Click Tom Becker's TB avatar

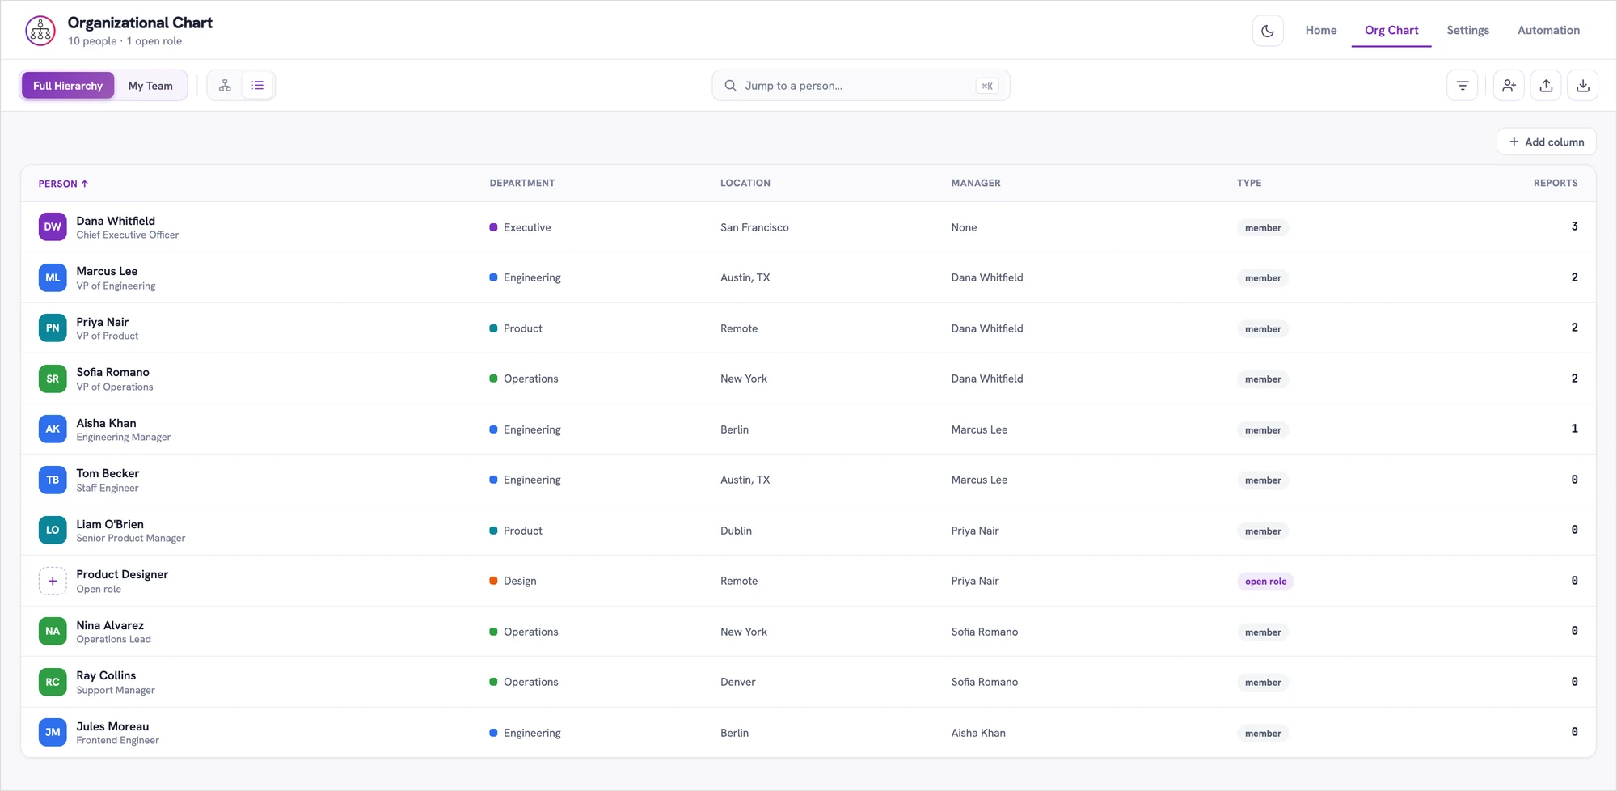(x=53, y=480)
